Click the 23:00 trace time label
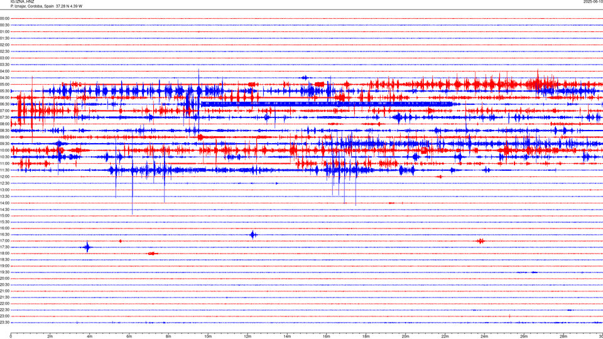 4,316
